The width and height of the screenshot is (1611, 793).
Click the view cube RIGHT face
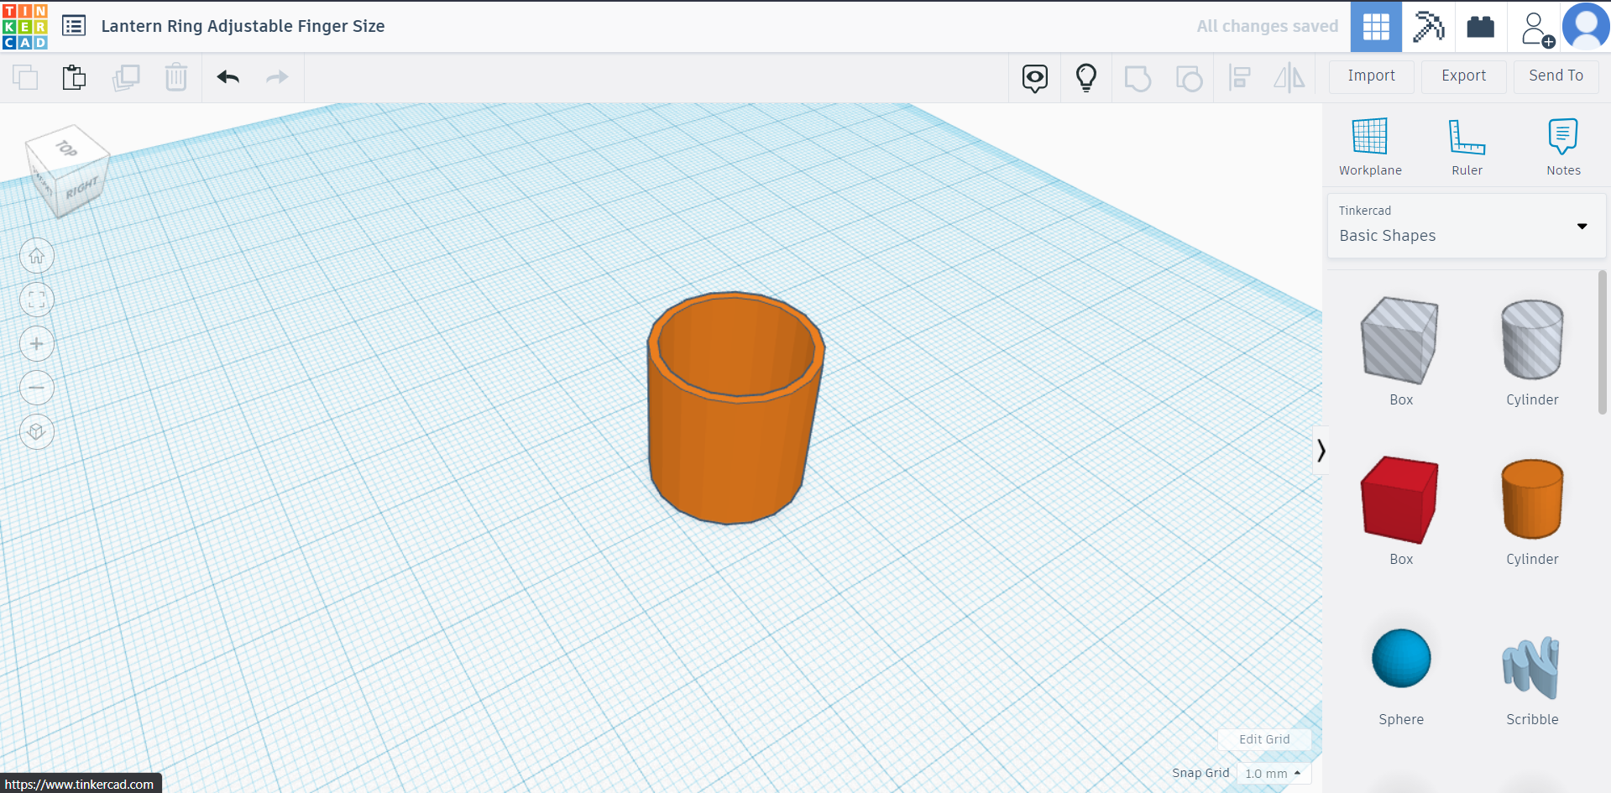pos(82,188)
